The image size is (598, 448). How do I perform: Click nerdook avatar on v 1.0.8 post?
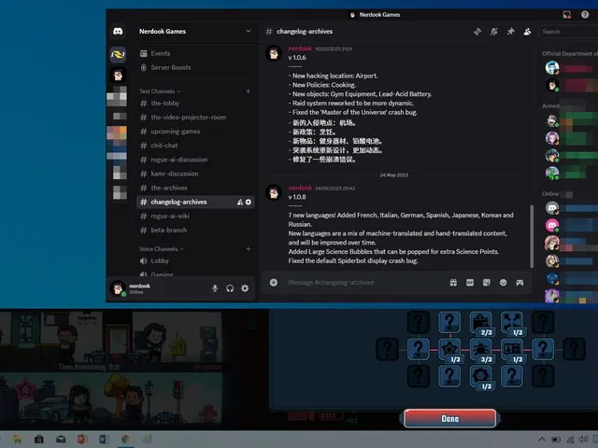[274, 192]
